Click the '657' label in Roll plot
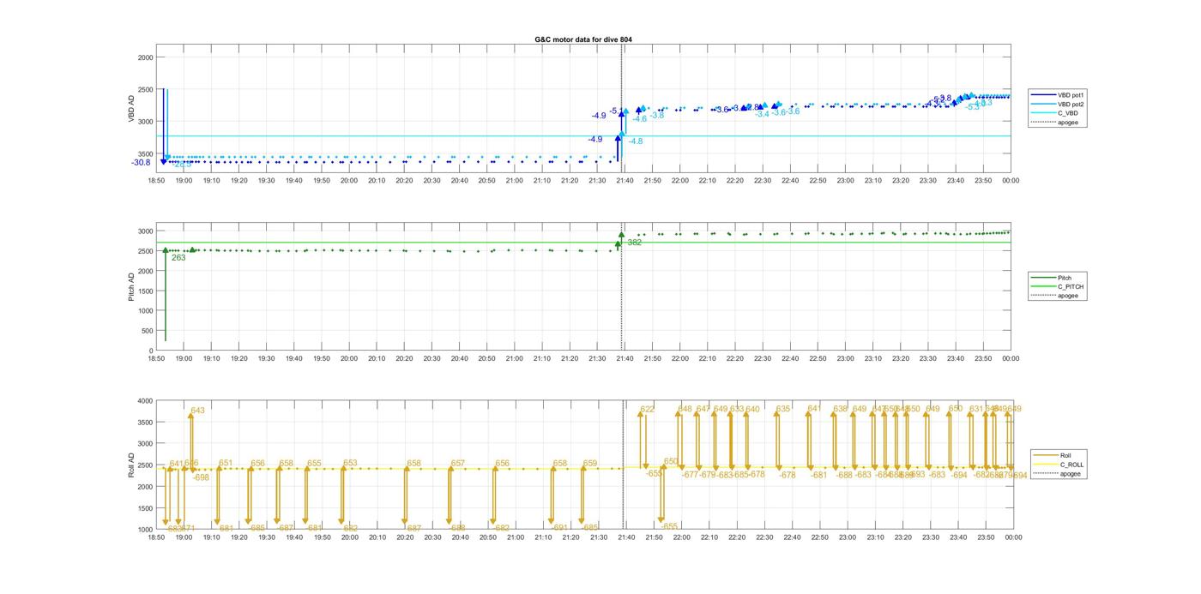Viewport: 1201px width, 594px height. (458, 463)
